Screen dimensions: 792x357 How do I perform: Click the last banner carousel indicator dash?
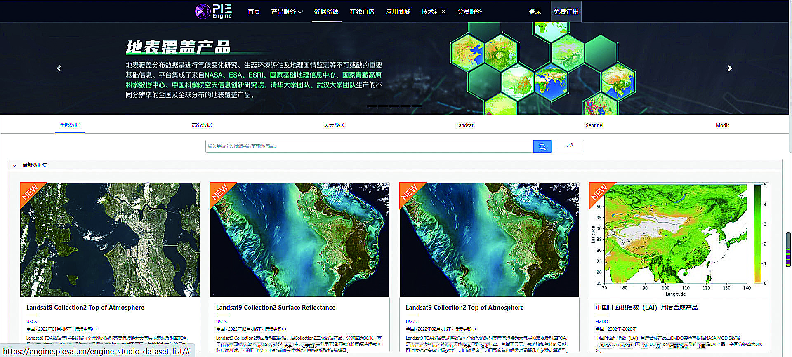[x=417, y=106]
